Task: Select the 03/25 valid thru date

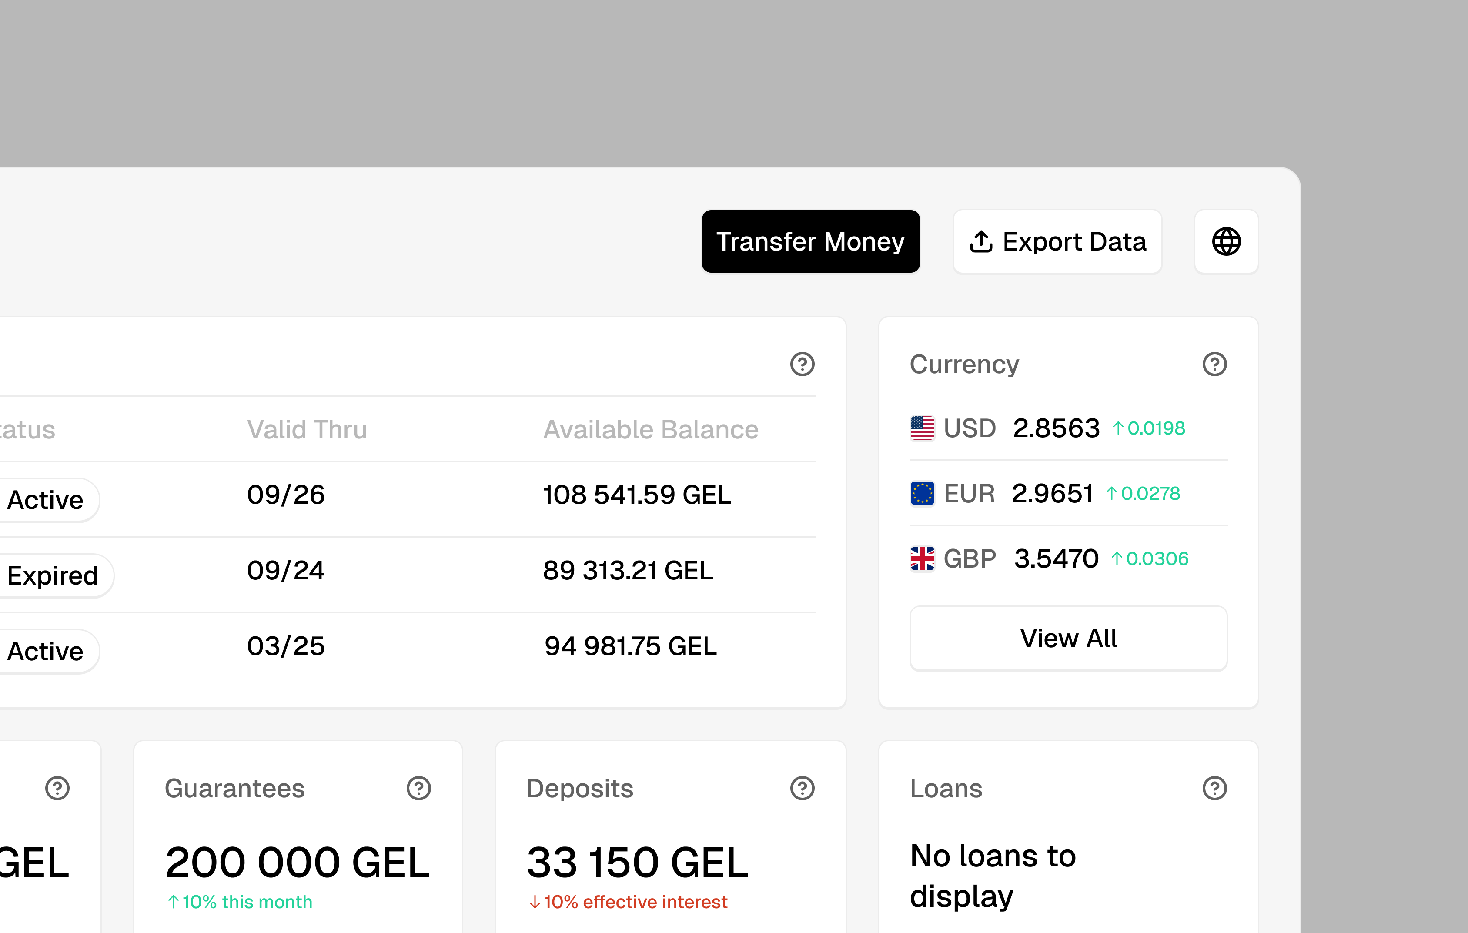Action: [285, 646]
